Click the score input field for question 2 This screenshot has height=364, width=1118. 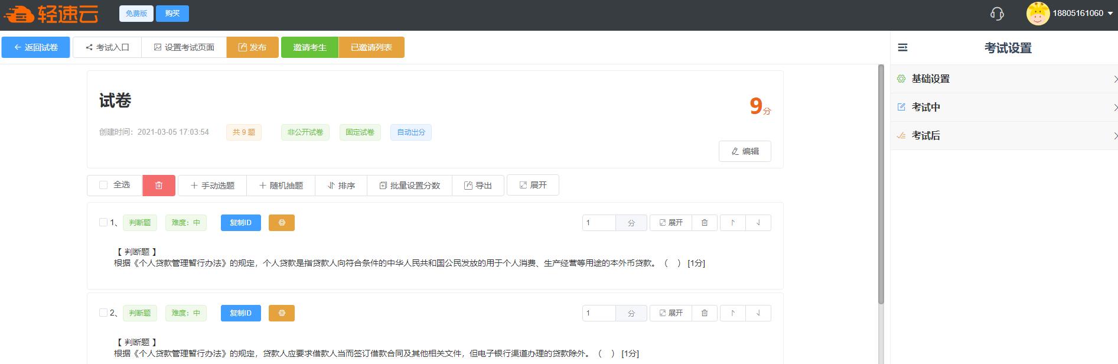[599, 313]
